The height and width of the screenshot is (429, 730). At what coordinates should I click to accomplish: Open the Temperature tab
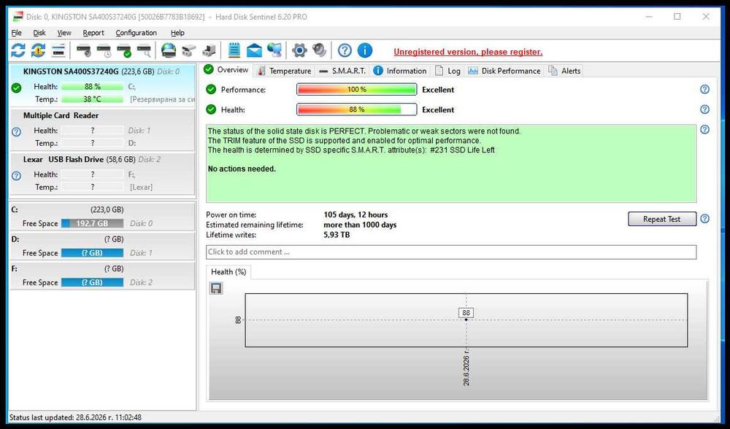(x=284, y=71)
